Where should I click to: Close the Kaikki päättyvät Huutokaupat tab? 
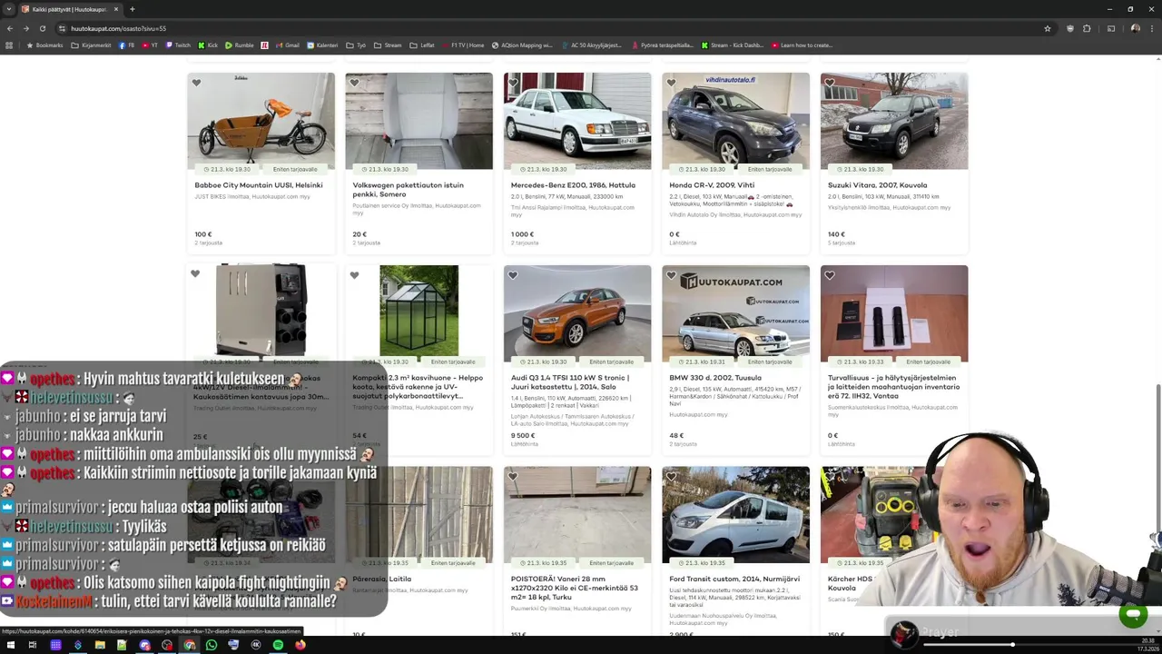pyautogui.click(x=116, y=9)
